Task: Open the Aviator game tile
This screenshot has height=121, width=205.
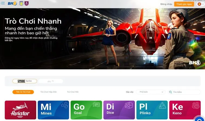Action: [20, 110]
